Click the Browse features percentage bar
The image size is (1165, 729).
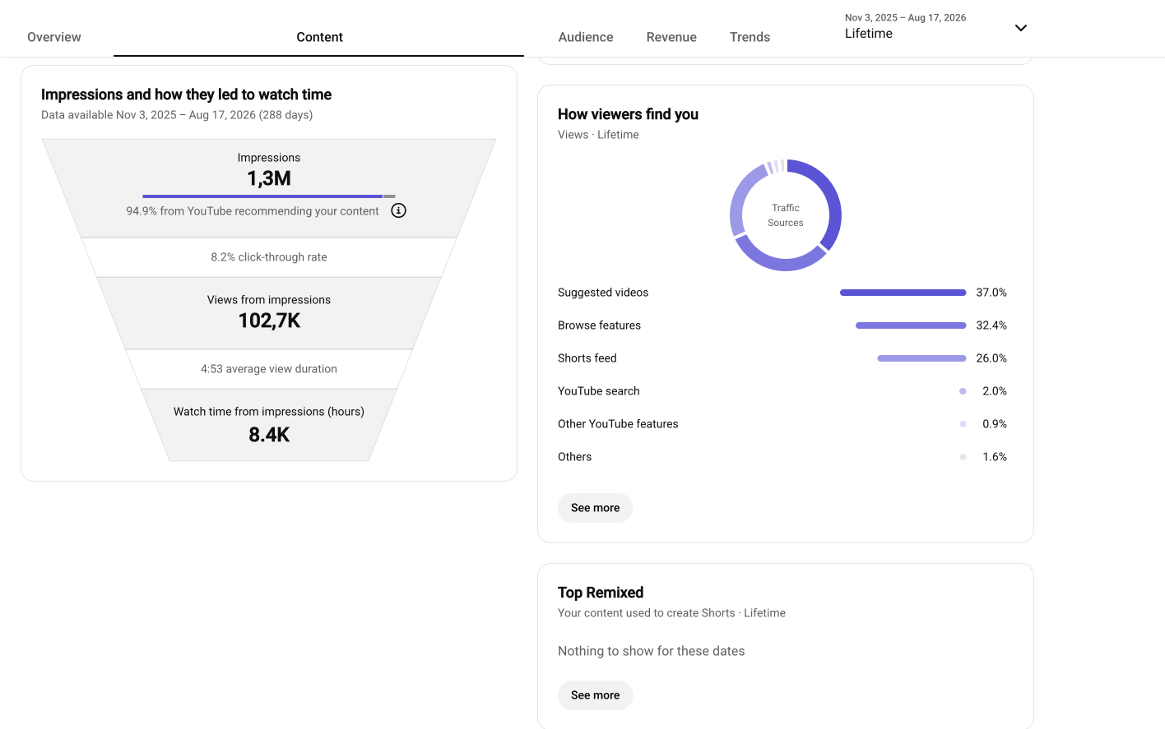(911, 325)
